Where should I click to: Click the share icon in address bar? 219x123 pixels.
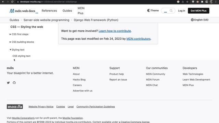[183, 2]
